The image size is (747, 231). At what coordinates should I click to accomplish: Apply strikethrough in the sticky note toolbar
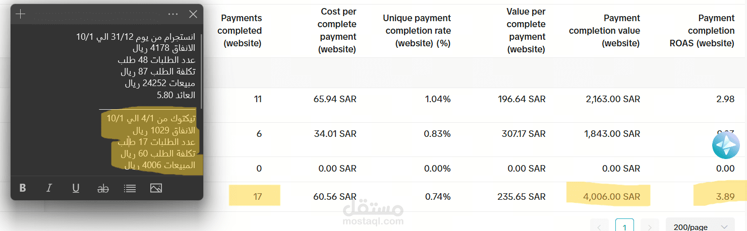coord(103,188)
